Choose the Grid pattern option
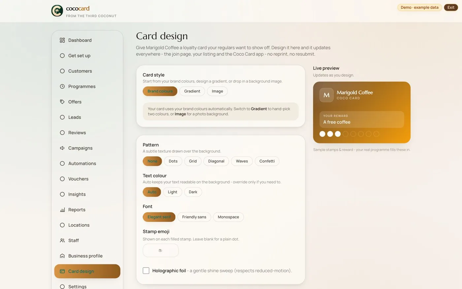This screenshot has width=462, height=289. (x=193, y=161)
